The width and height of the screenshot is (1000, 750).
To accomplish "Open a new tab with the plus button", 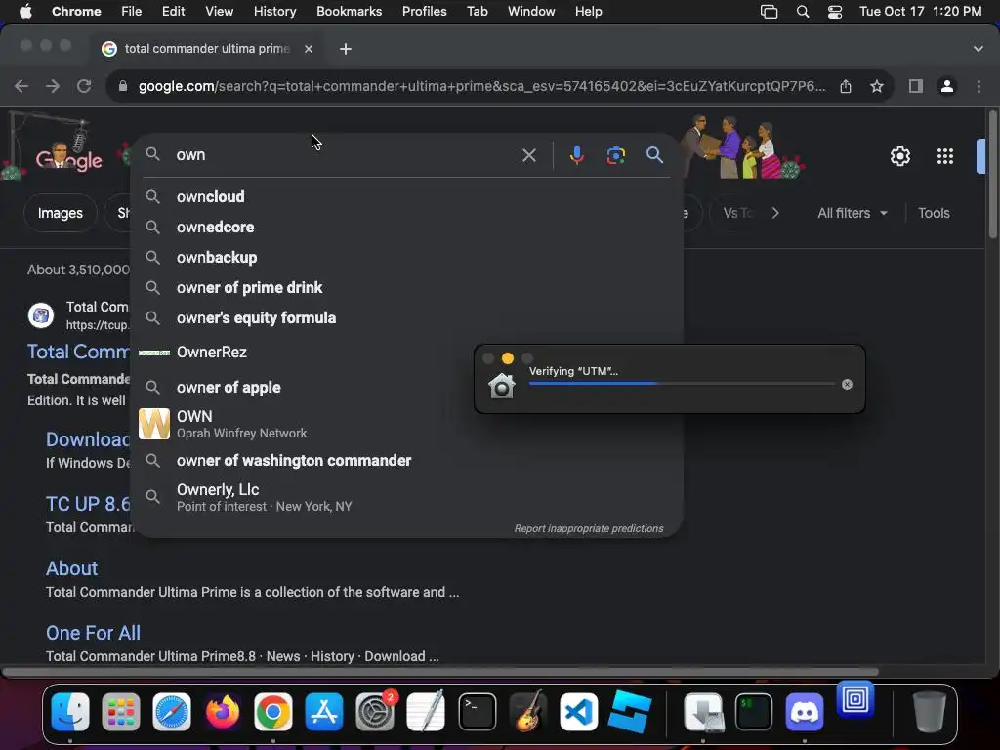I will point(346,49).
